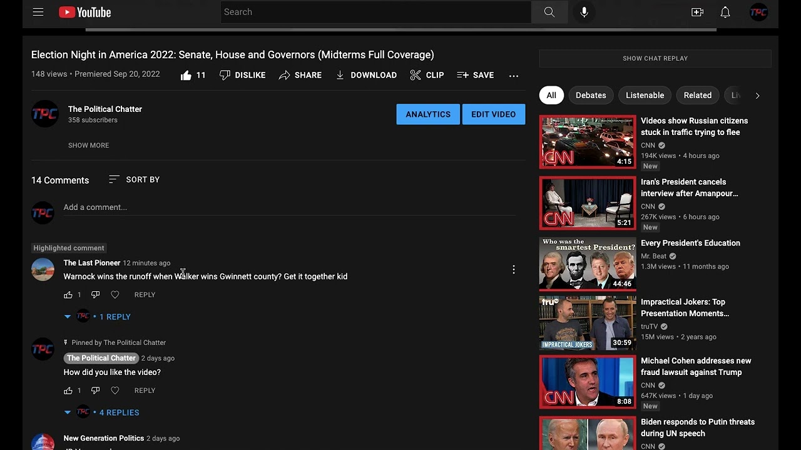The width and height of the screenshot is (801, 450).
Task: Open Impractical Jokers video thumbnail
Action: coord(588,323)
